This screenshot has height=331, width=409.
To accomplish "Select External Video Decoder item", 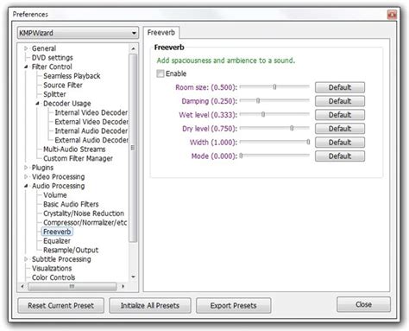I will click(91, 122).
